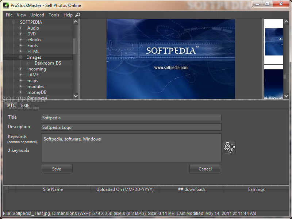The width and height of the screenshot is (292, 219).
Task: Open the File menu
Action: (x=9, y=15)
